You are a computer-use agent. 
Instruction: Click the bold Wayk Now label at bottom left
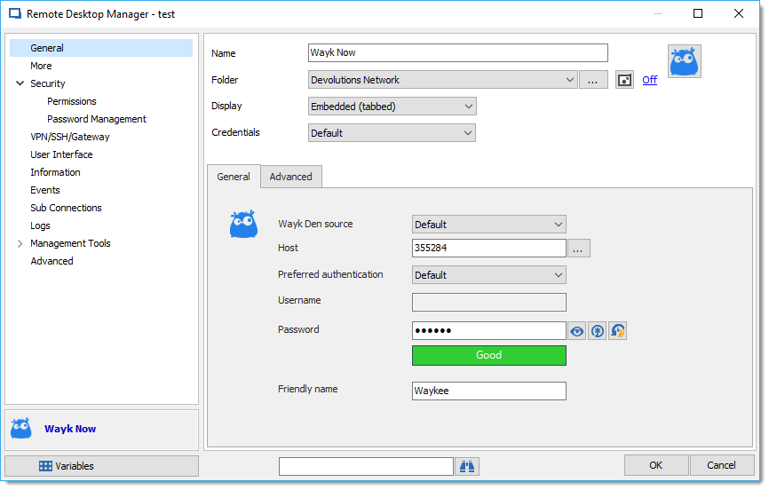(70, 429)
